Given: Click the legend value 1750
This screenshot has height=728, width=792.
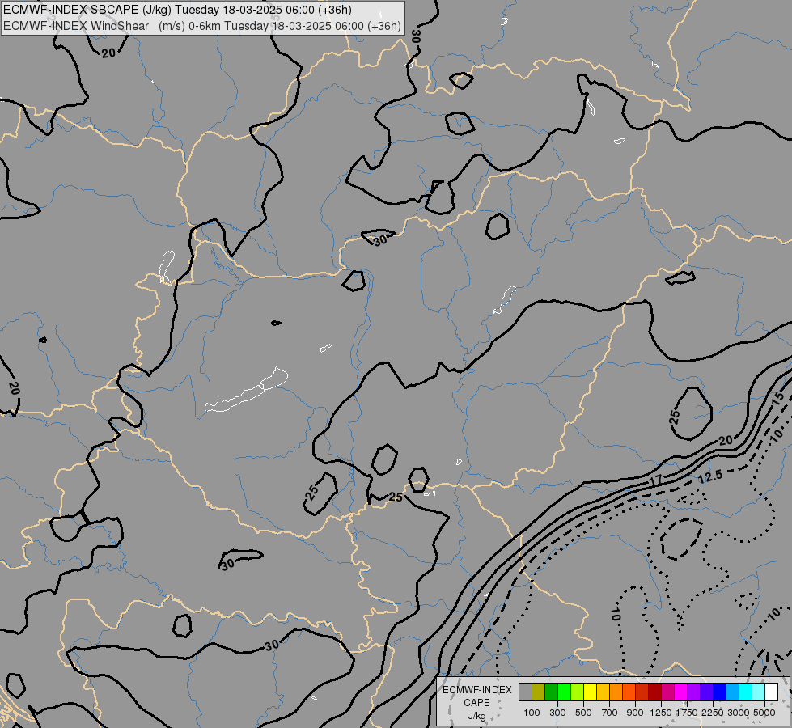Looking at the screenshot, I should point(687,713).
